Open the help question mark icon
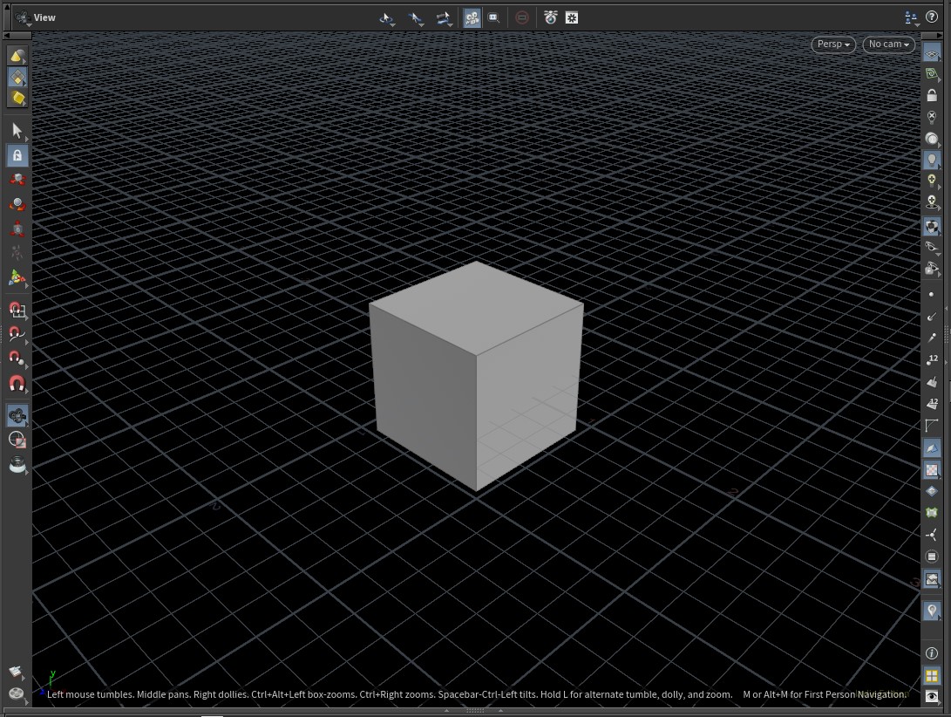 point(932,17)
